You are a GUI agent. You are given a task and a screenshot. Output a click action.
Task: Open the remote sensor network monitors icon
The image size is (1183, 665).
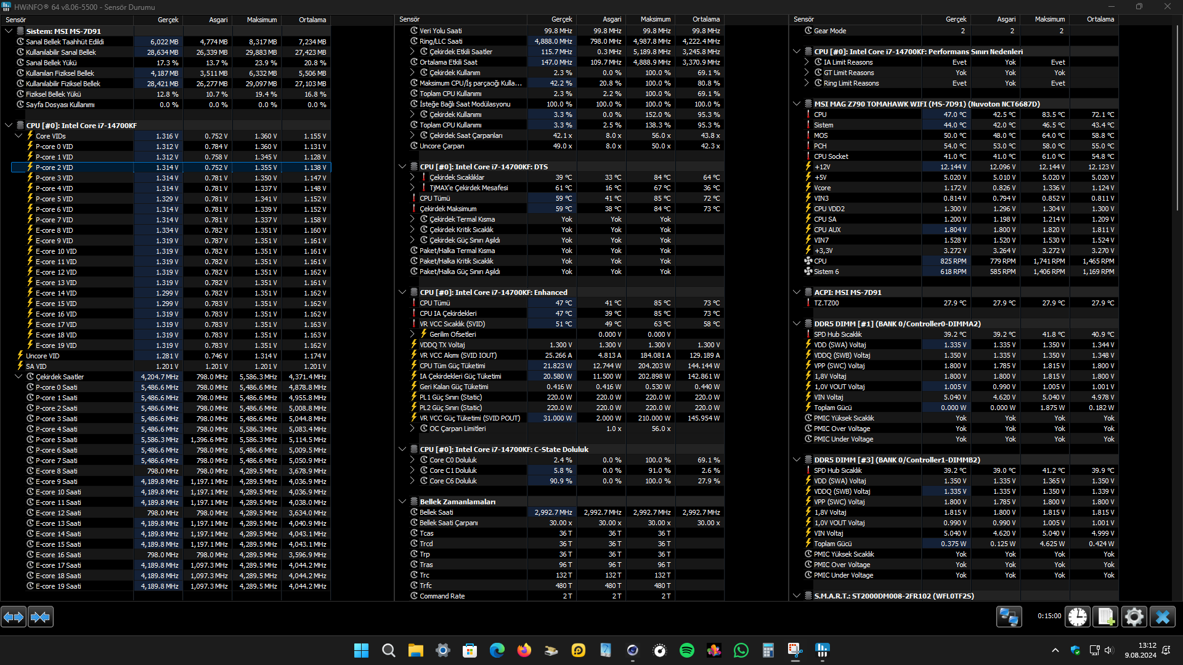(x=1009, y=616)
